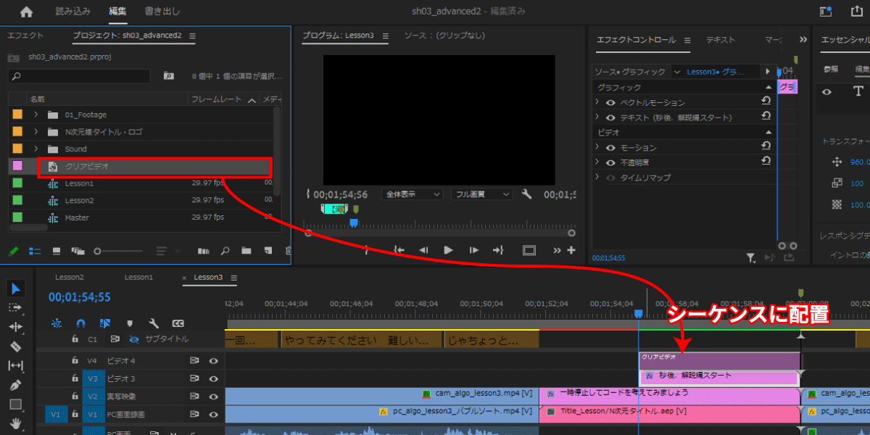
Task: Open the 書き出し workspace tab
Action: point(162,12)
